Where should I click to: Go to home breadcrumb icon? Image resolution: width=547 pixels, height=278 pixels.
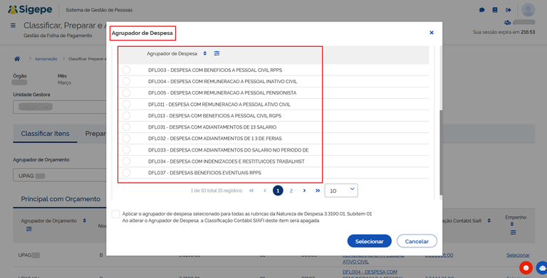click(17, 59)
